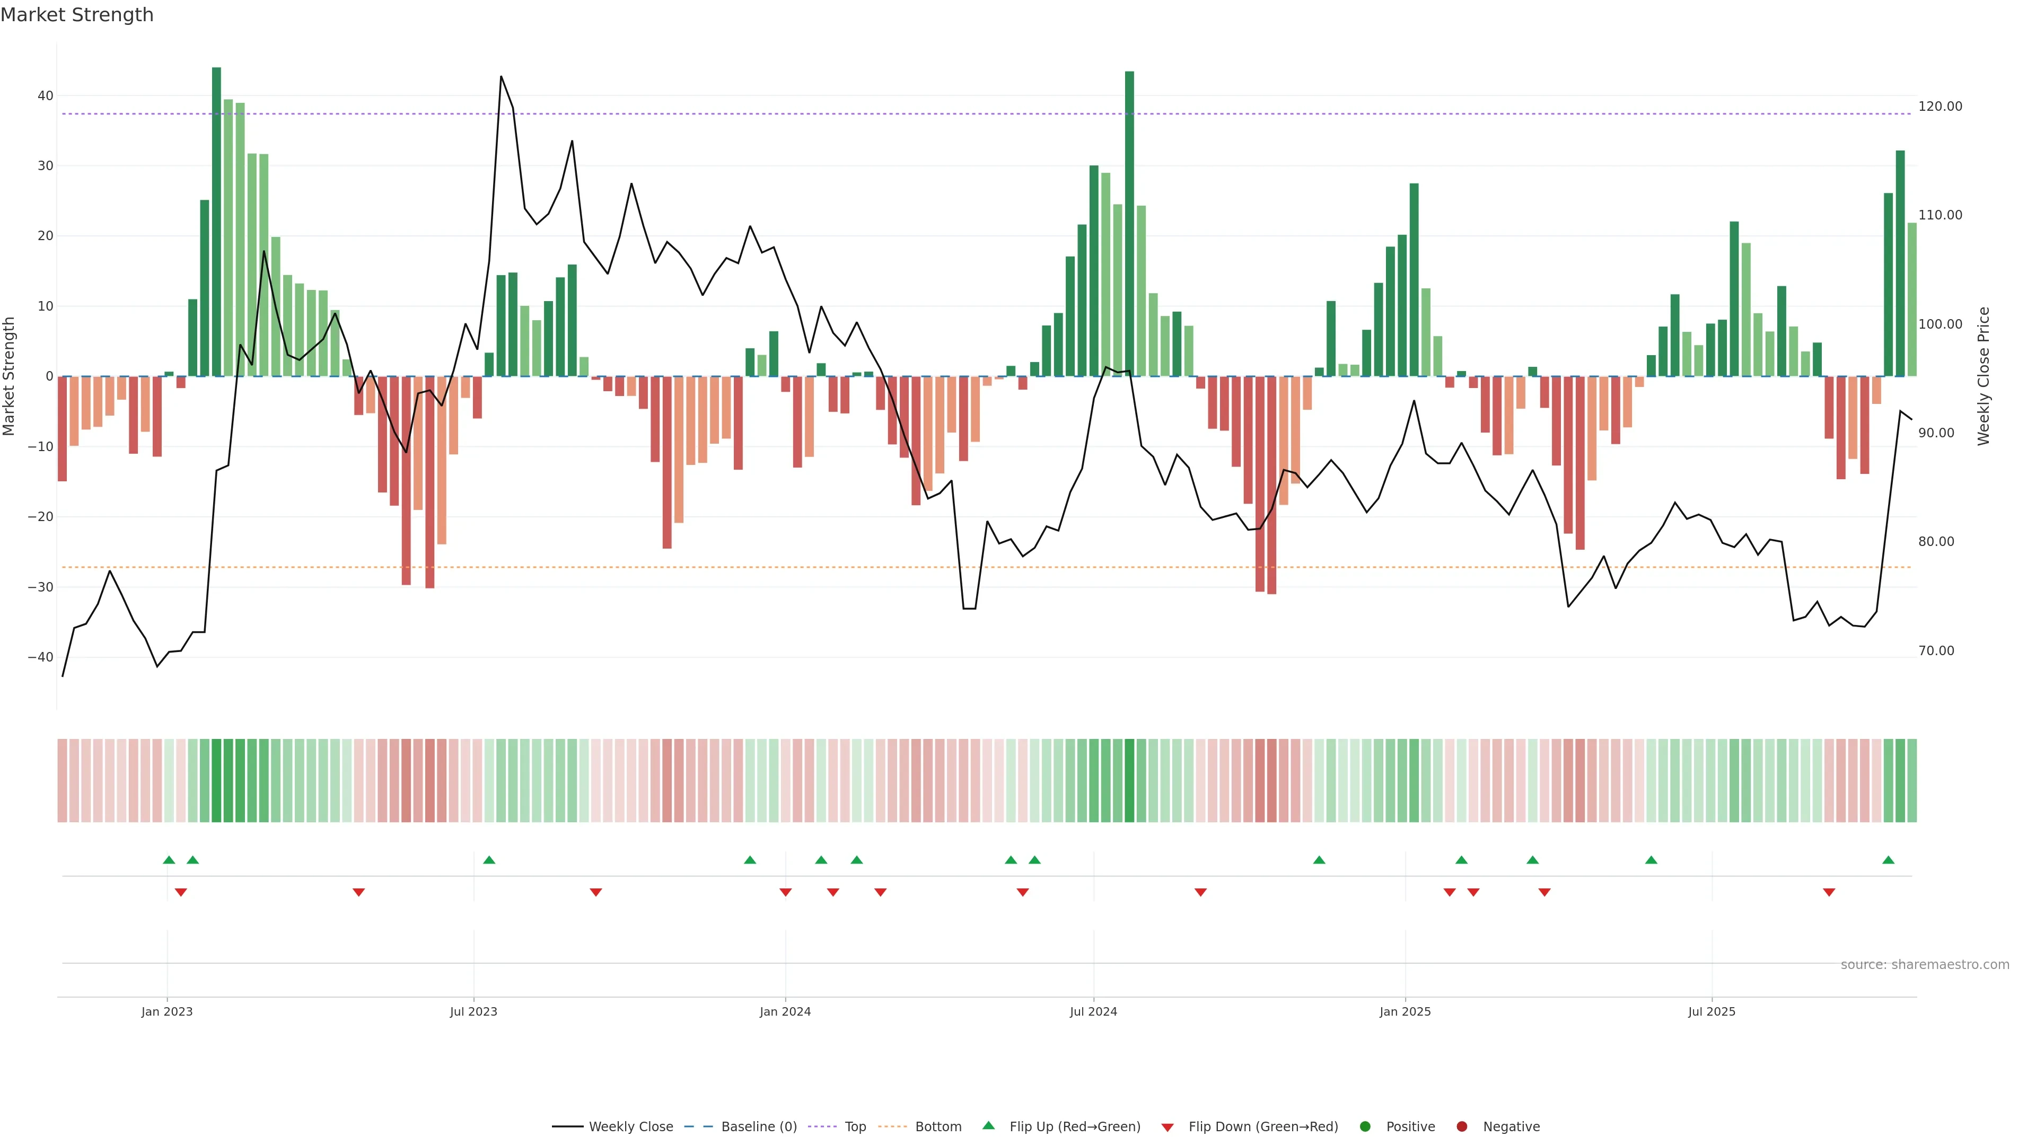Click the source: sharemaestro.com text
This screenshot has width=2036, height=1145.
tap(1925, 964)
